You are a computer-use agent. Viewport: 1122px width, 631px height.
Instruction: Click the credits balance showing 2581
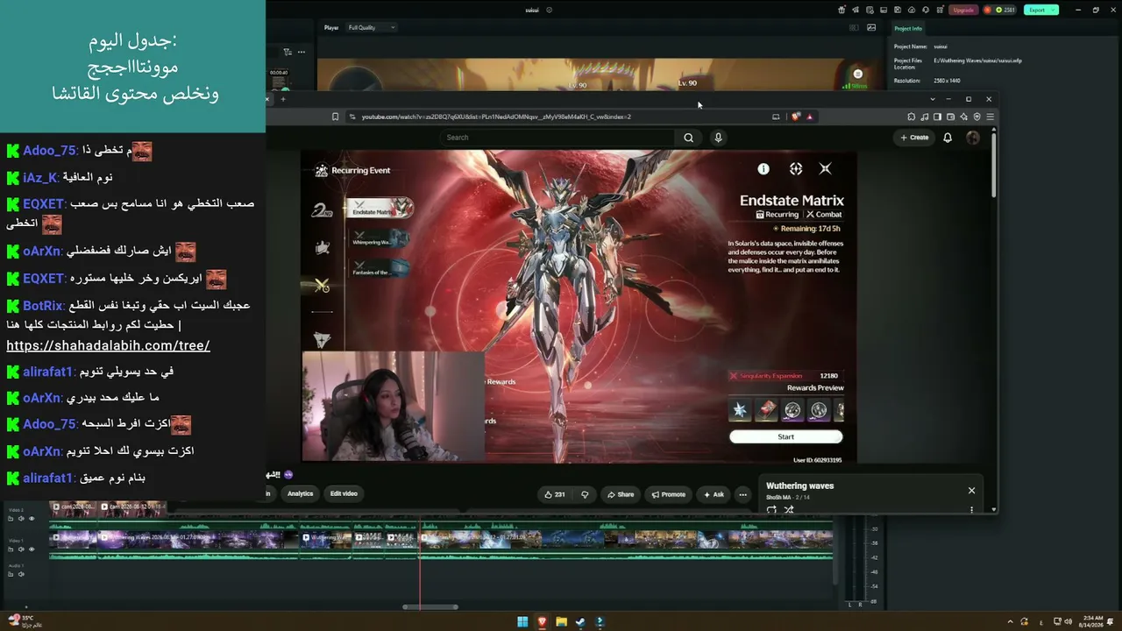click(x=1000, y=10)
